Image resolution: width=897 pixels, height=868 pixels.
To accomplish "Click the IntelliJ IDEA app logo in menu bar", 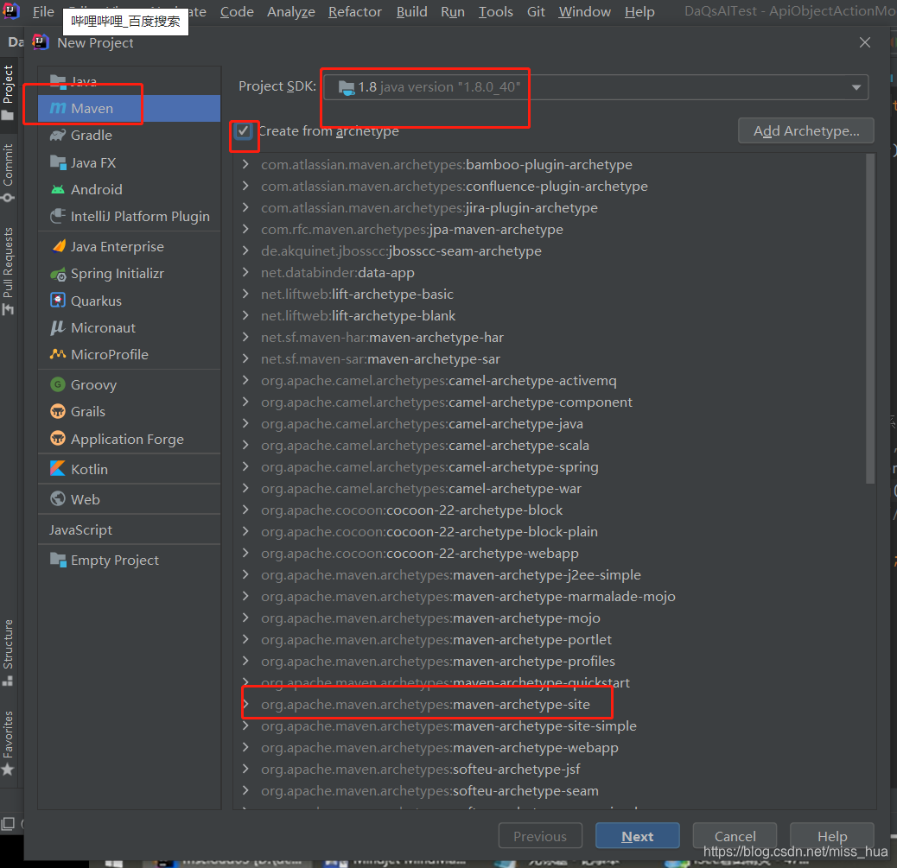I will pyautogui.click(x=11, y=11).
